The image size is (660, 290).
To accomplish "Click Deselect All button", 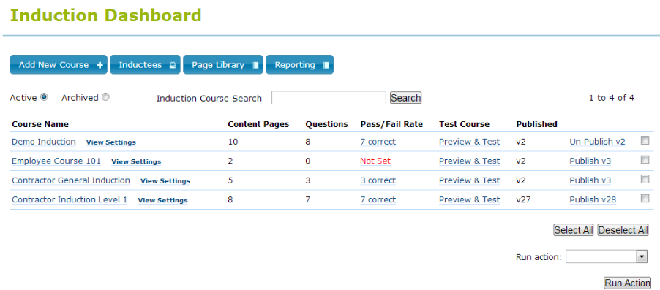I will (x=623, y=230).
